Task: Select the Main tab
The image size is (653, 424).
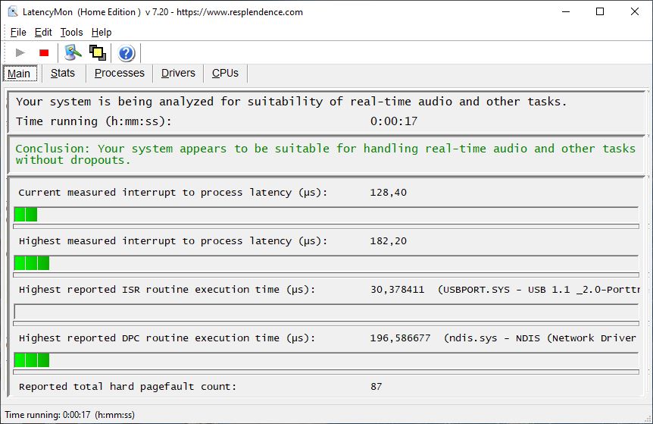Action: [19, 74]
